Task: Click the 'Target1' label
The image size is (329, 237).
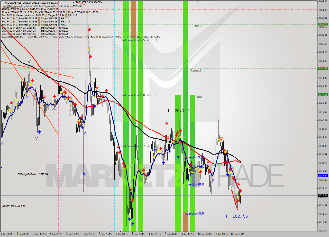Action: [x=196, y=71]
